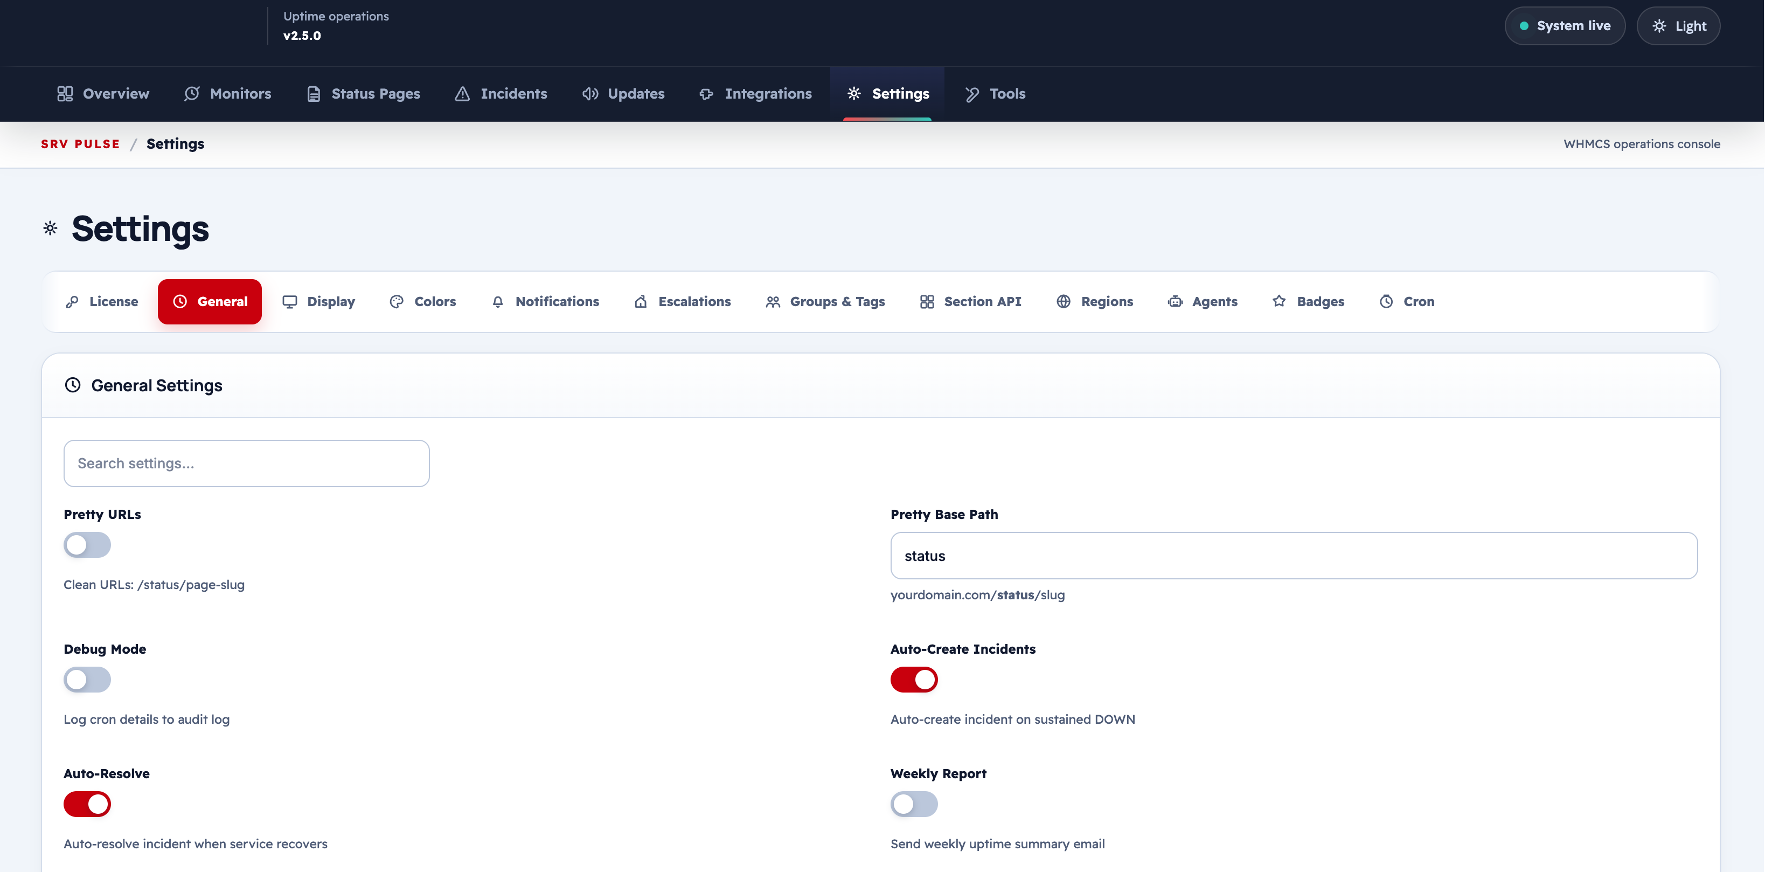Click the Groups & Tags people icon
Image resolution: width=1765 pixels, height=872 pixels.
pyautogui.click(x=773, y=302)
